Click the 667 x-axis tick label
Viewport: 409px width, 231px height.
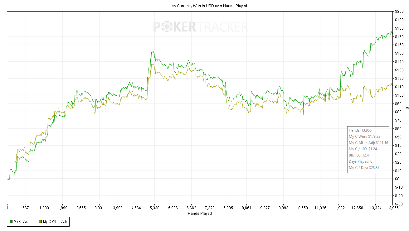[26, 208]
